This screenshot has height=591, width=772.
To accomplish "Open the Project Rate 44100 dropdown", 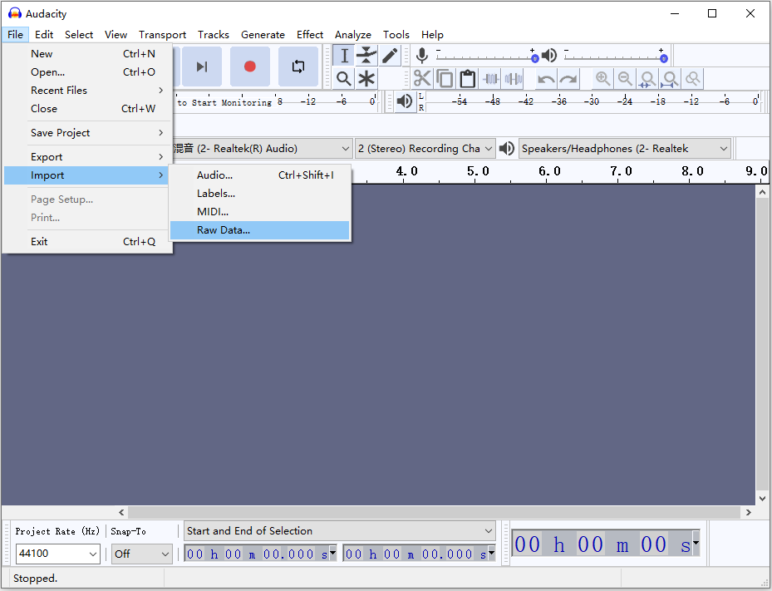I will click(57, 554).
